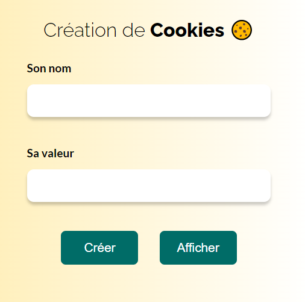This screenshot has height=302, width=305.
Task: Select the right teal button labeled Afficher
Action: [x=198, y=248]
